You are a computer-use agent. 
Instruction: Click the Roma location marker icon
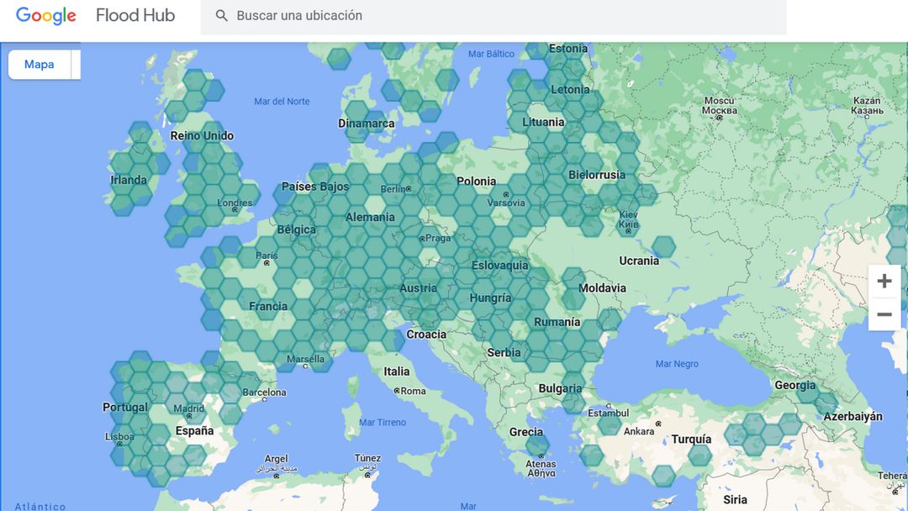[x=399, y=389]
